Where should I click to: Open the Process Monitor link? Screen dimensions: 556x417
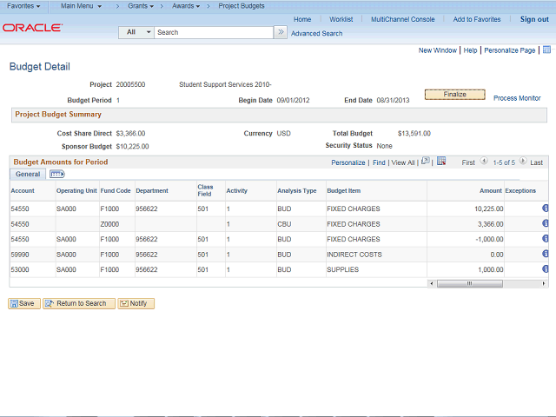pos(517,98)
